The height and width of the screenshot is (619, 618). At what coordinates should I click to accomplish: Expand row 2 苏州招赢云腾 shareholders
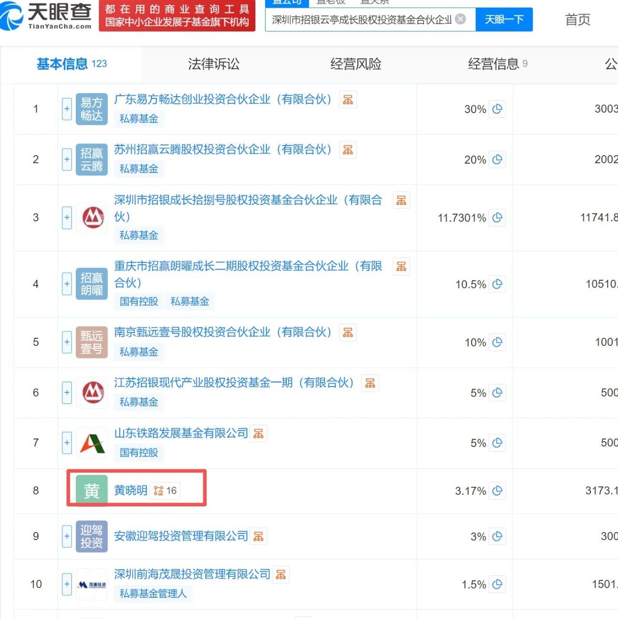67,159
